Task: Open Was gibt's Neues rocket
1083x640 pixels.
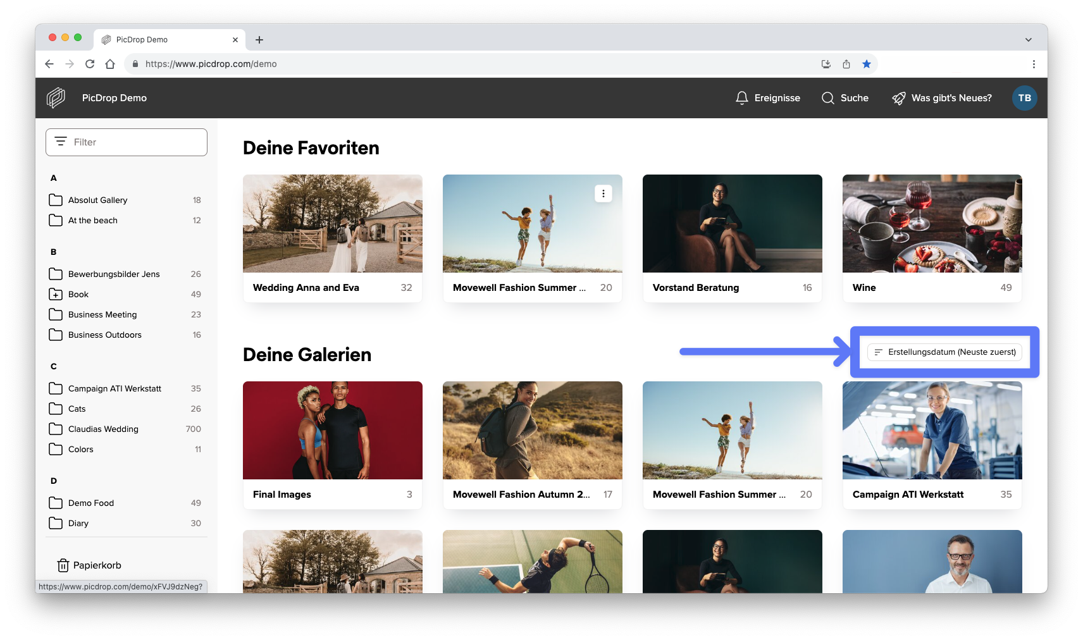Action: point(941,98)
